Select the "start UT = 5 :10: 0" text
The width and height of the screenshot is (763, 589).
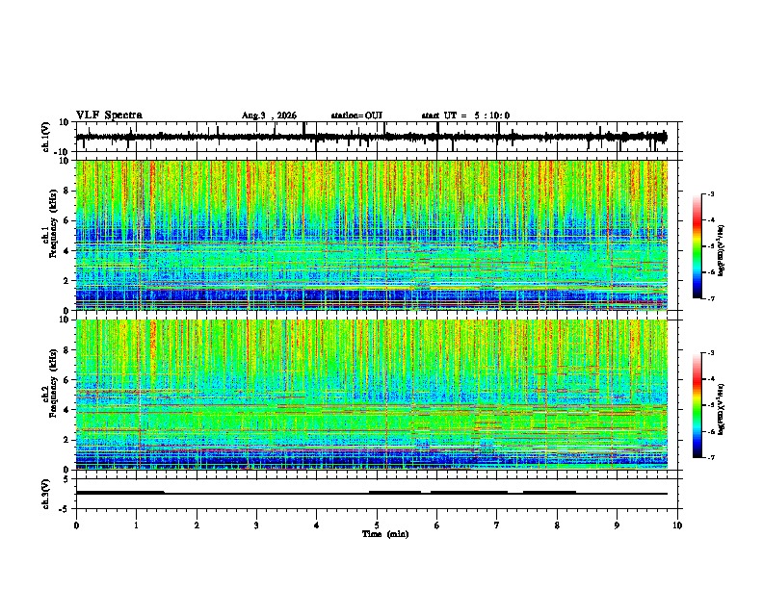pos(465,115)
